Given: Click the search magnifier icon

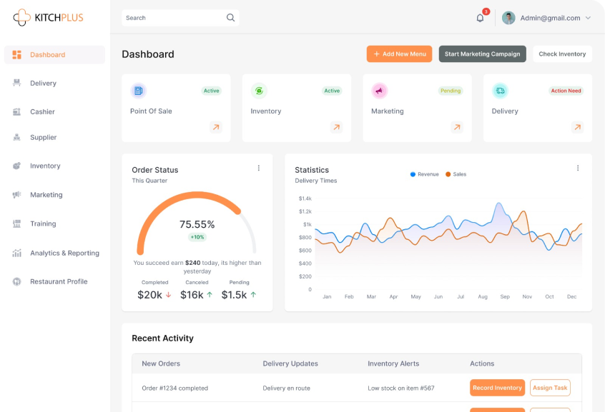Looking at the screenshot, I should [230, 18].
